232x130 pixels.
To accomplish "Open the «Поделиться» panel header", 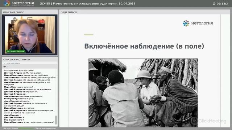I will (145, 12).
